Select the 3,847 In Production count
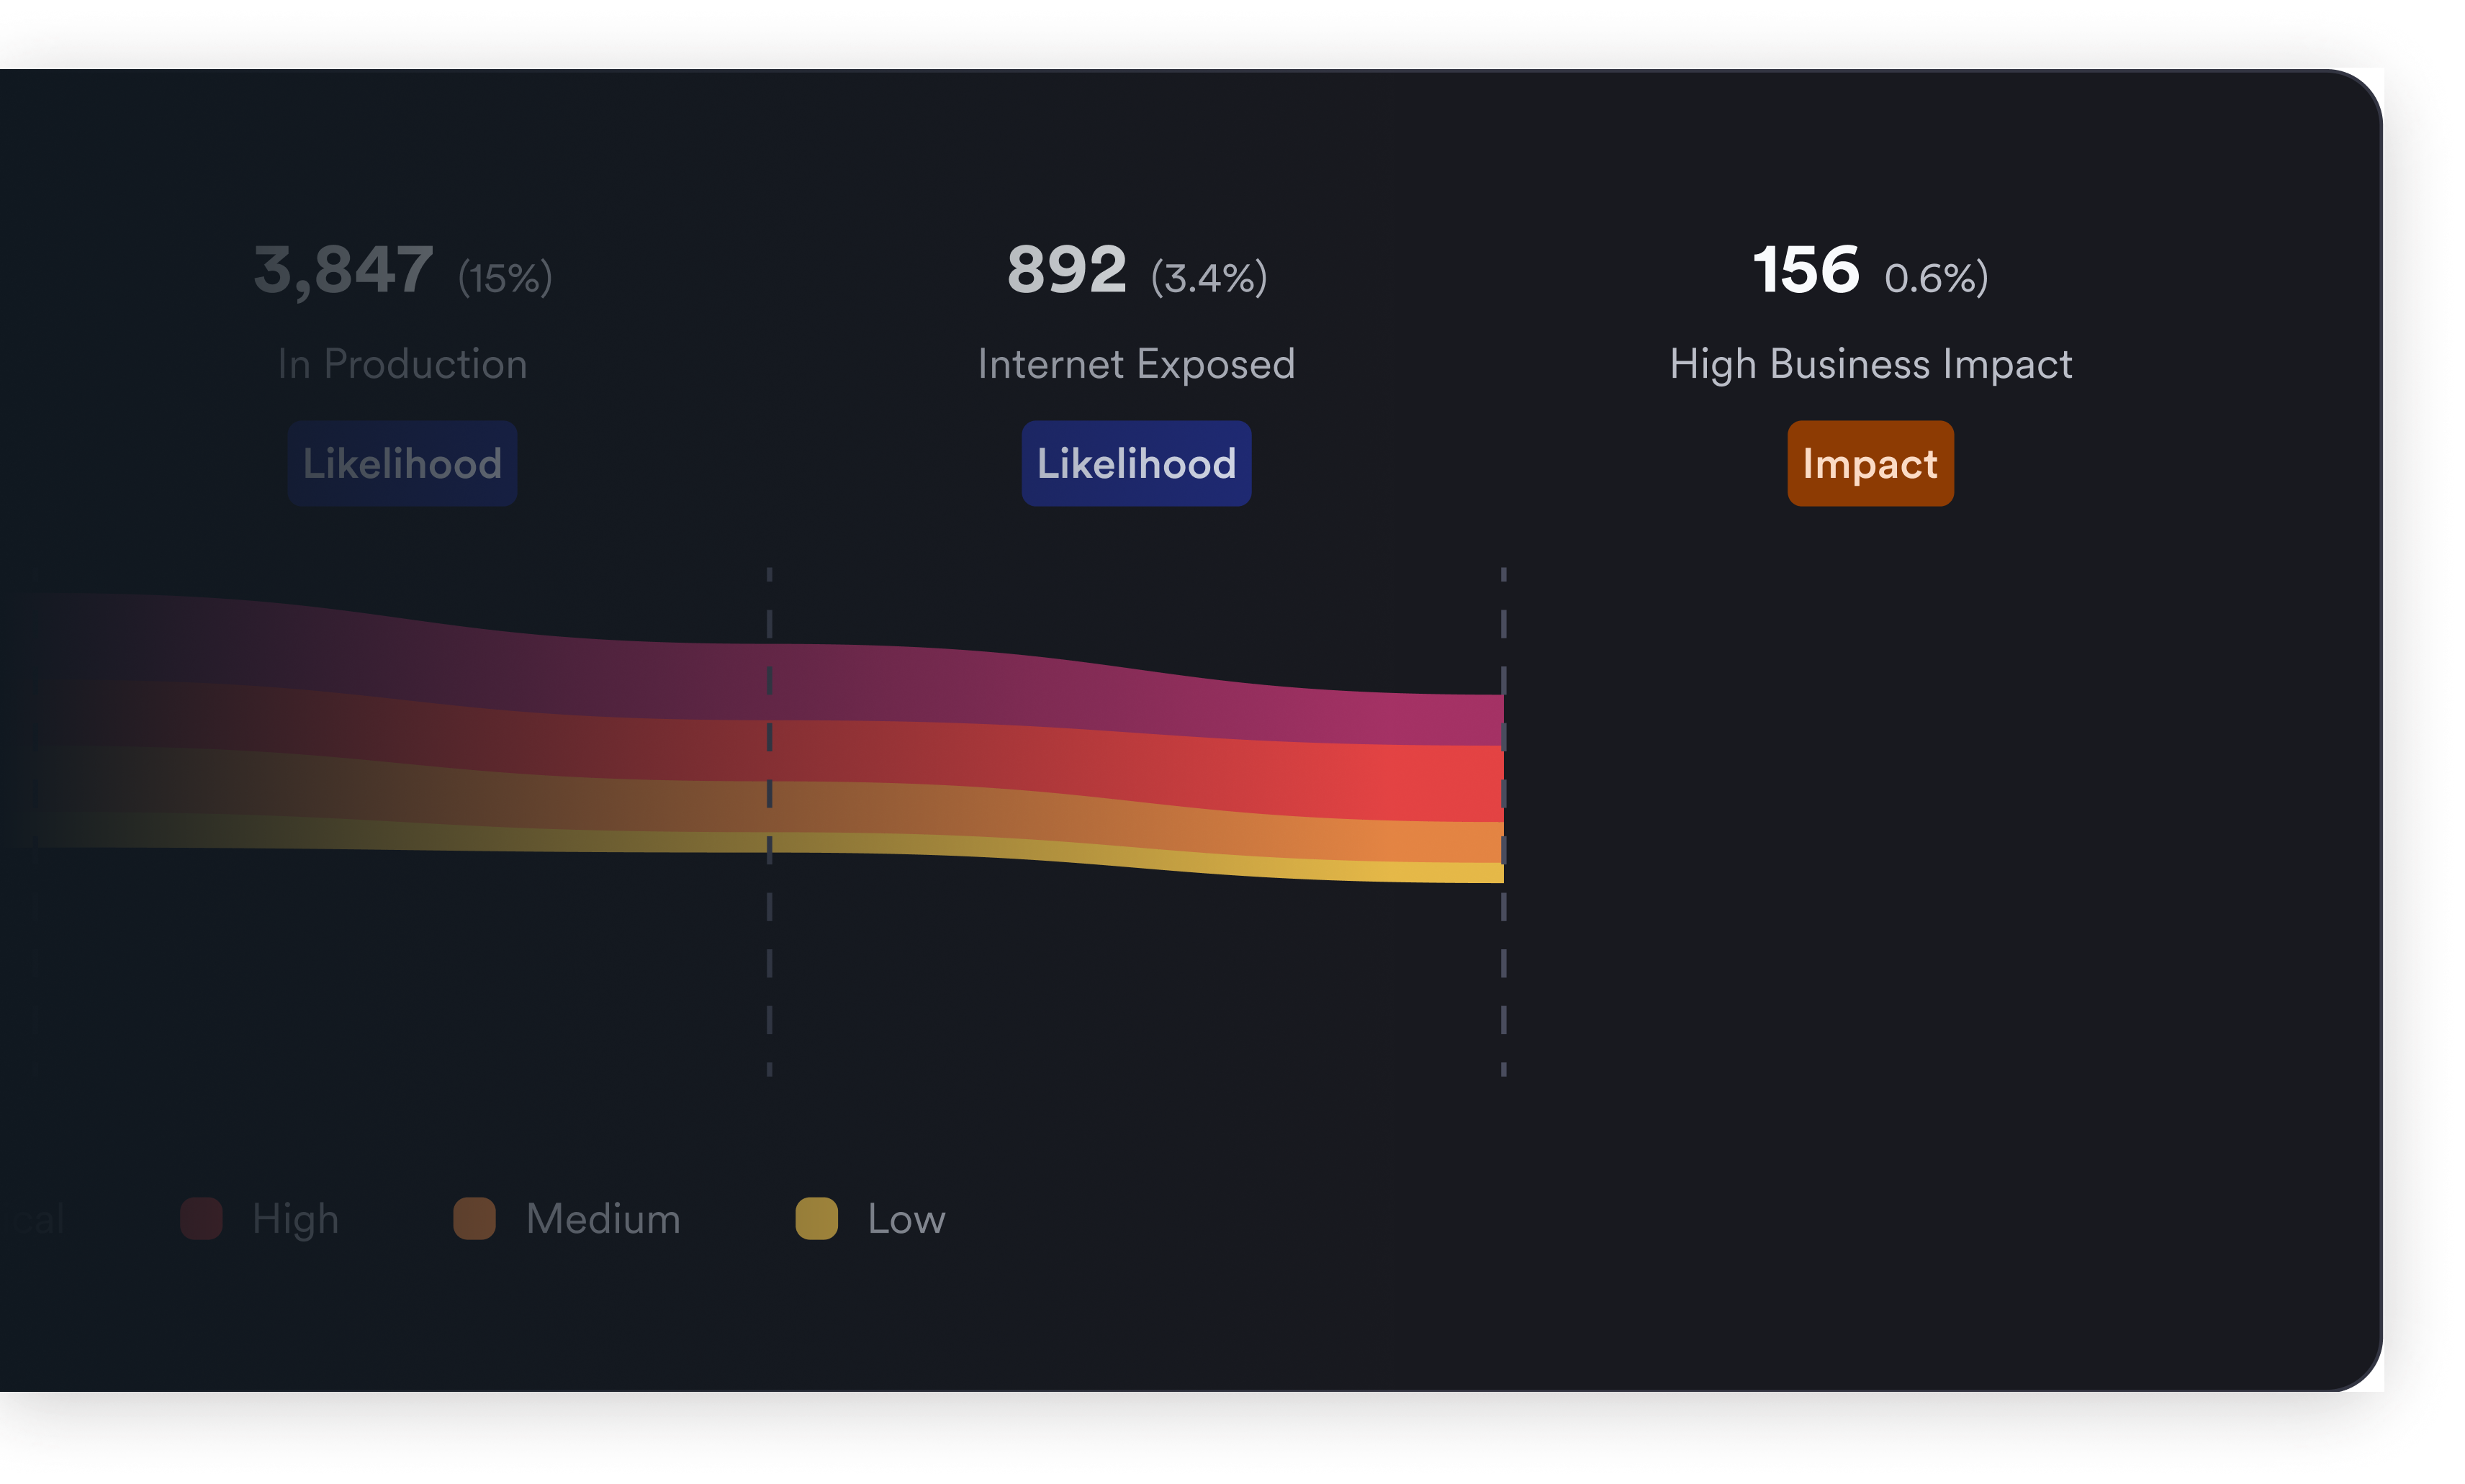Viewport: 2465px width, 1484px height. click(x=343, y=270)
